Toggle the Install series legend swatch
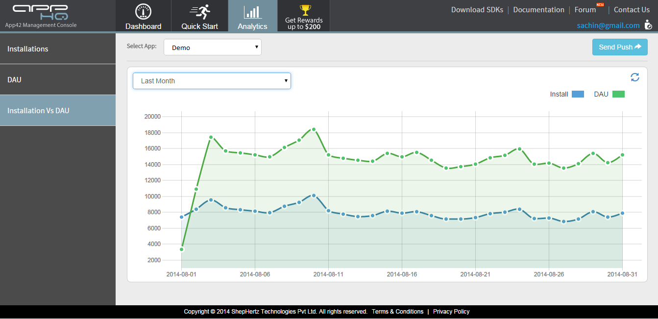Image resolution: width=658 pixels, height=319 pixels. [578, 94]
